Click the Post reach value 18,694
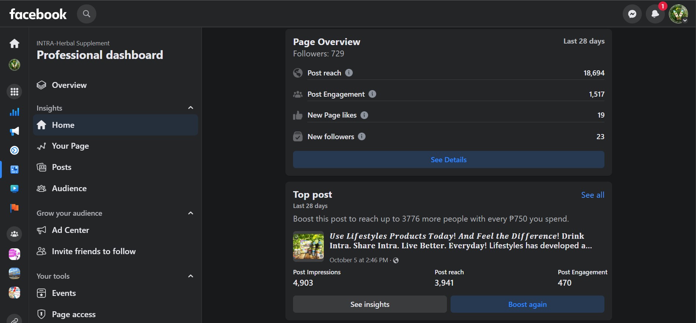This screenshot has width=696, height=323. click(x=594, y=73)
